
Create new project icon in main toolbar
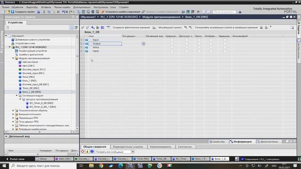pyautogui.click(x=4, y=12)
